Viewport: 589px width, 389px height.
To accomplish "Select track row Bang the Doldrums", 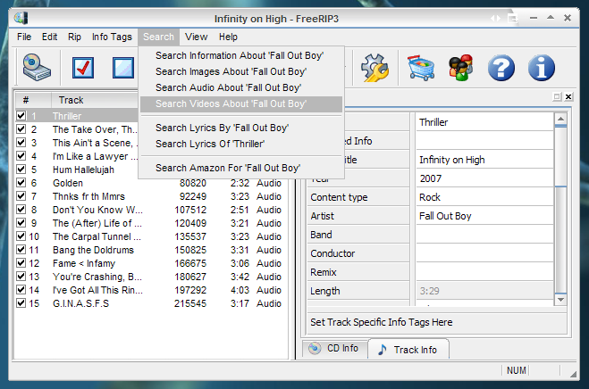I will pos(151,250).
